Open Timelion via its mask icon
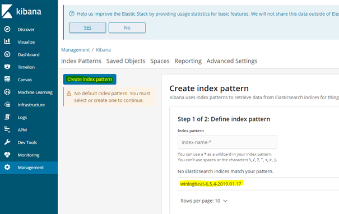Viewport: 339px width, 214px height. pos(7,67)
